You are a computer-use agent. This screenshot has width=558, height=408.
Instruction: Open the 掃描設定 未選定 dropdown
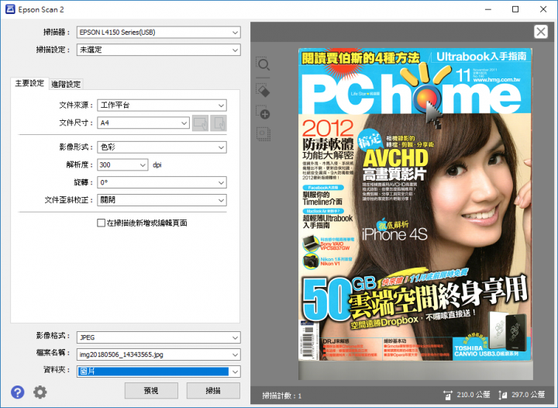point(158,50)
